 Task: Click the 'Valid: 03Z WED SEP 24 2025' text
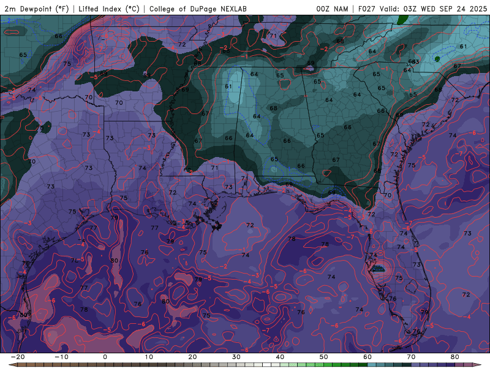tap(434, 9)
